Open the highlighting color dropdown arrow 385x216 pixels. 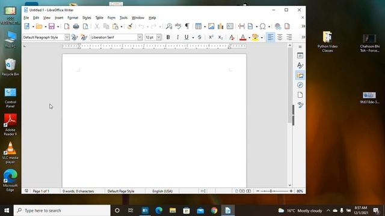click(x=262, y=37)
